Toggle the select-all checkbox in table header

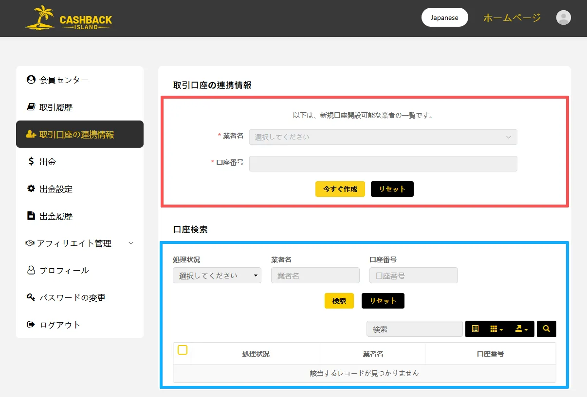point(183,350)
